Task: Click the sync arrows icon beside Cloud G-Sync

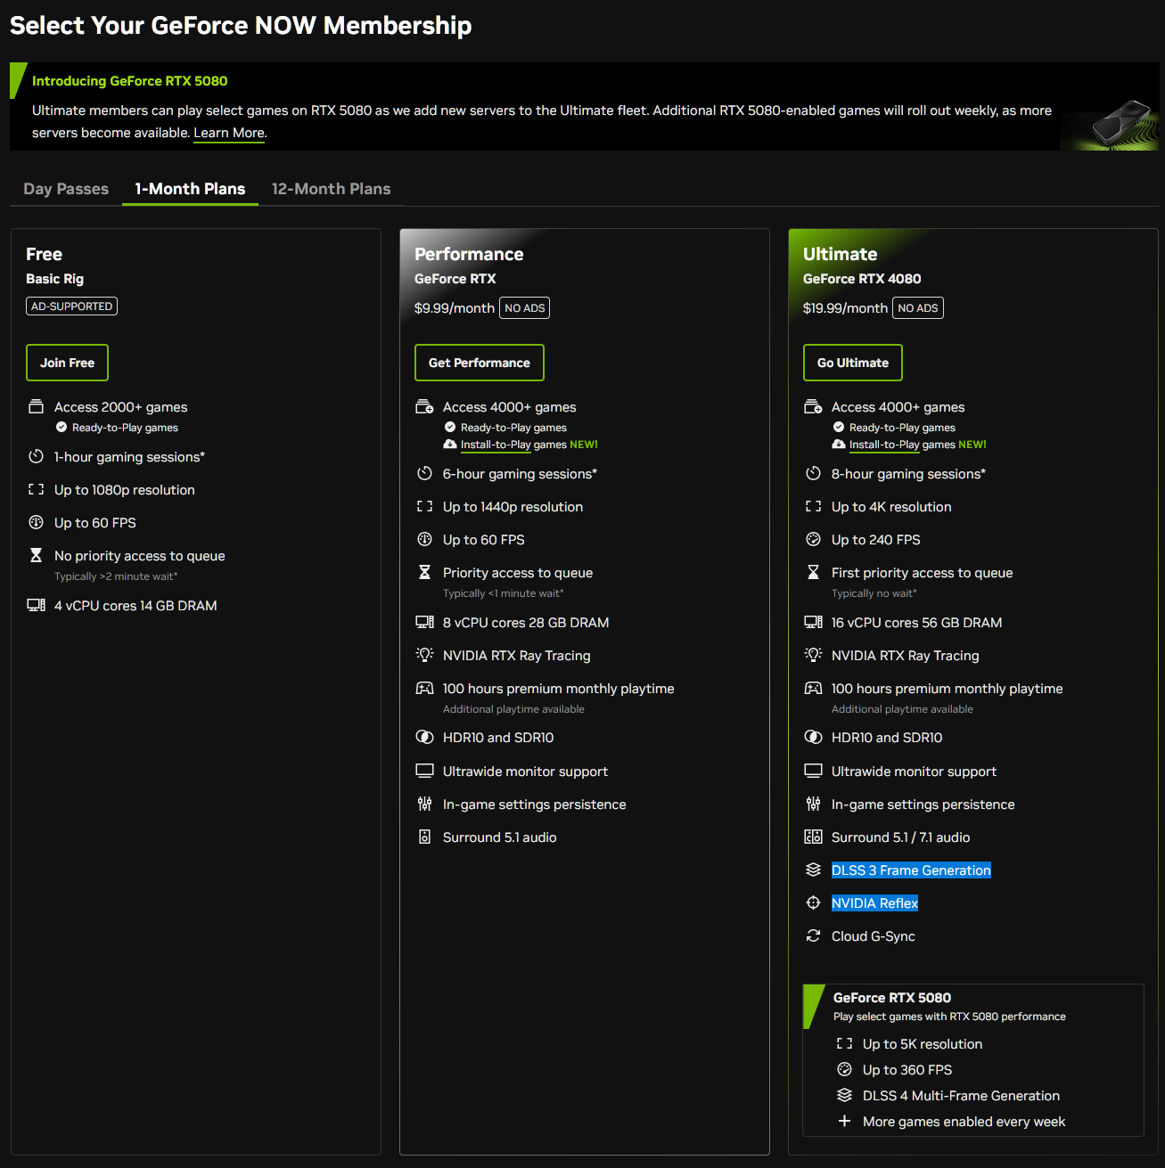Action: pos(813,935)
